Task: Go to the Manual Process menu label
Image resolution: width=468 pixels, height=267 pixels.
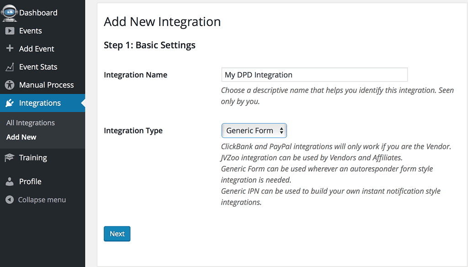Action: 46,85
